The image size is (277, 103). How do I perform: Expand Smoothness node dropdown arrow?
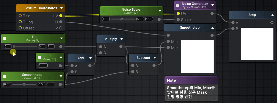click(61, 76)
